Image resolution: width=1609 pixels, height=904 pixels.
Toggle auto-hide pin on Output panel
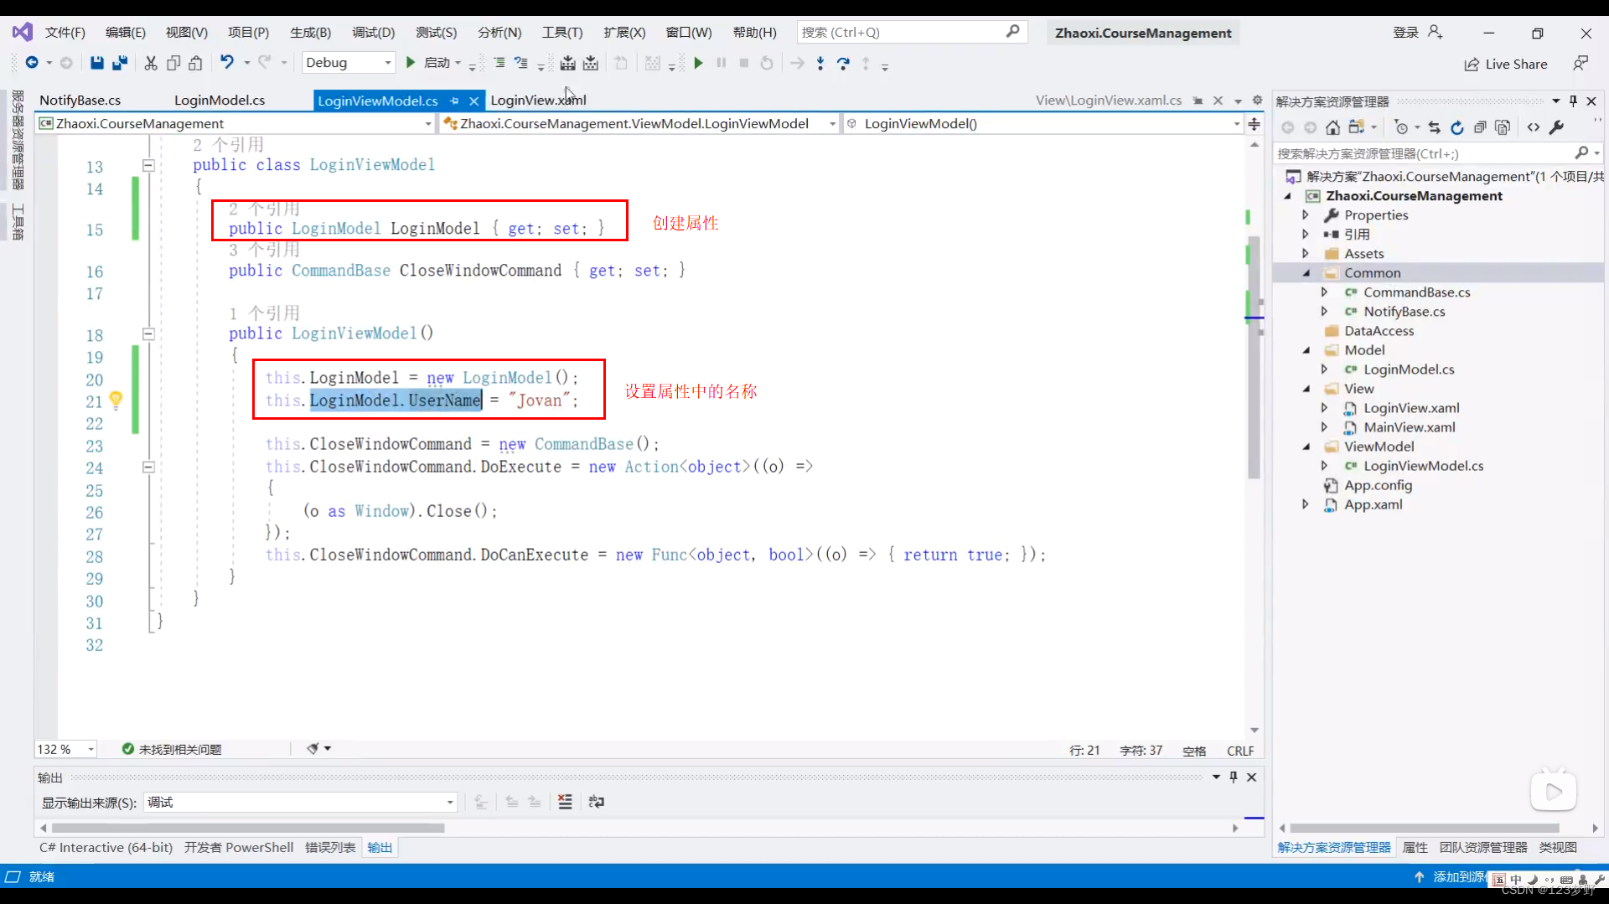click(1234, 777)
